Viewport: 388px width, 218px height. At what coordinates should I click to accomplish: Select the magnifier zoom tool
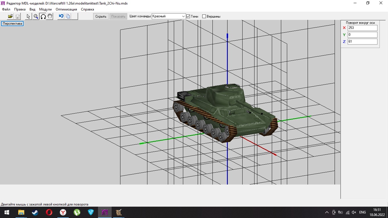click(x=36, y=16)
